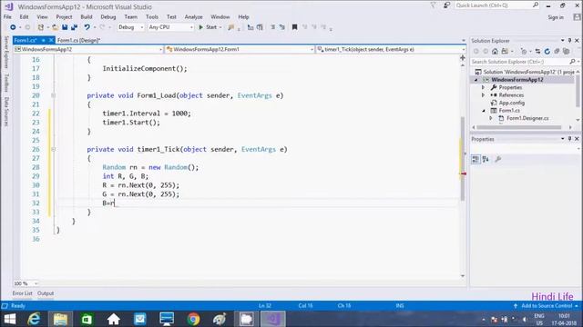The image size is (583, 327).
Task: Click the Open File folder icon
Action: [x=55, y=27]
